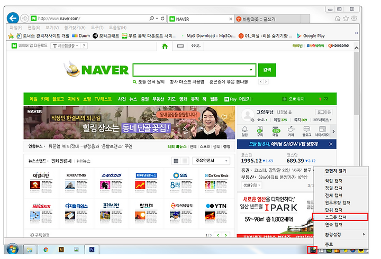
Task: Open the 주요언론사 dropdown
Action: [211, 161]
